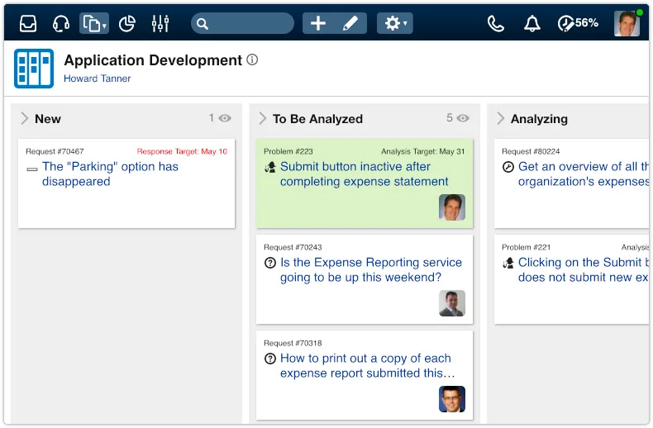Click the question icon on Request #70318
Screen dimensions: 653x428
pos(270,359)
